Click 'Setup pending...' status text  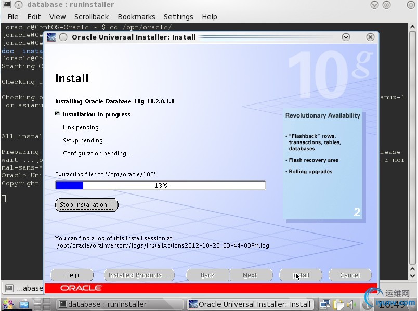point(85,140)
